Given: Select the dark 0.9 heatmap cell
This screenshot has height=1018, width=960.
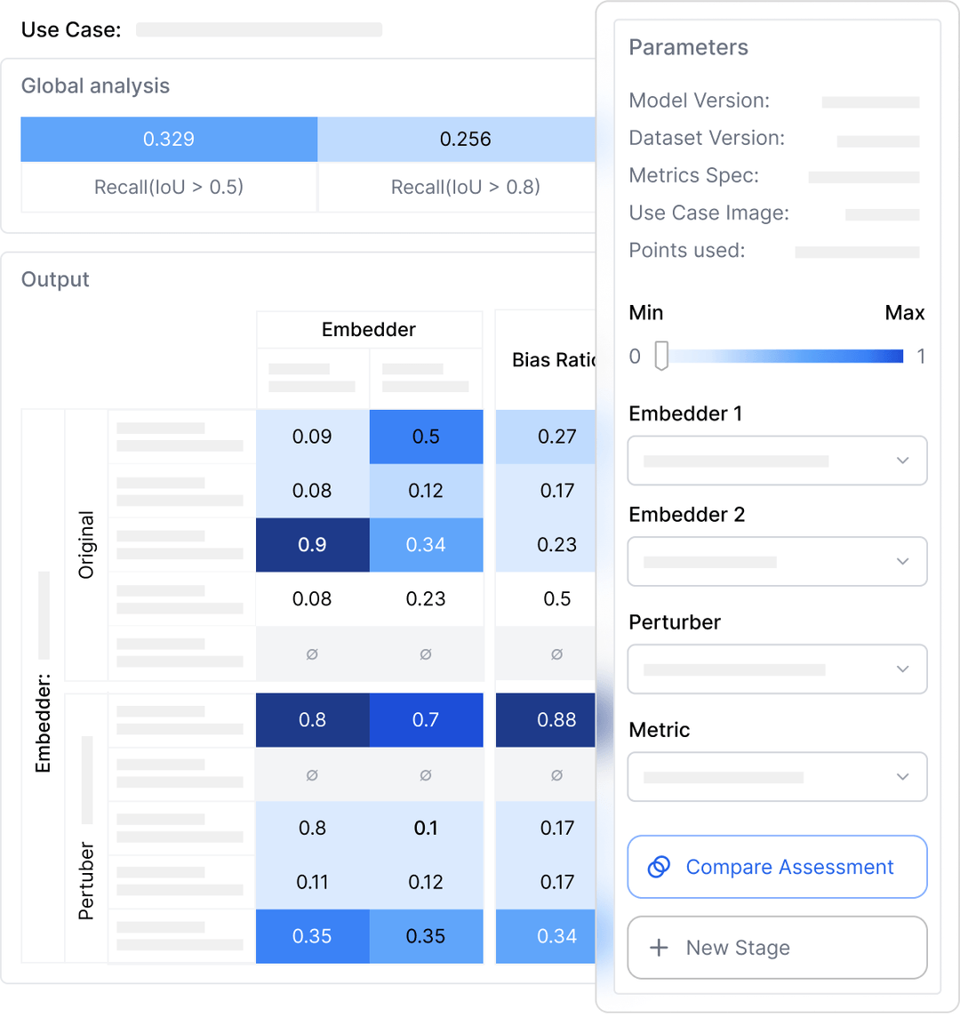Looking at the screenshot, I should (x=312, y=544).
